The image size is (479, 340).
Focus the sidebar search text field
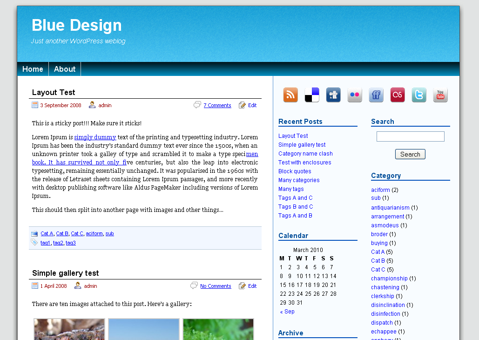point(410,136)
